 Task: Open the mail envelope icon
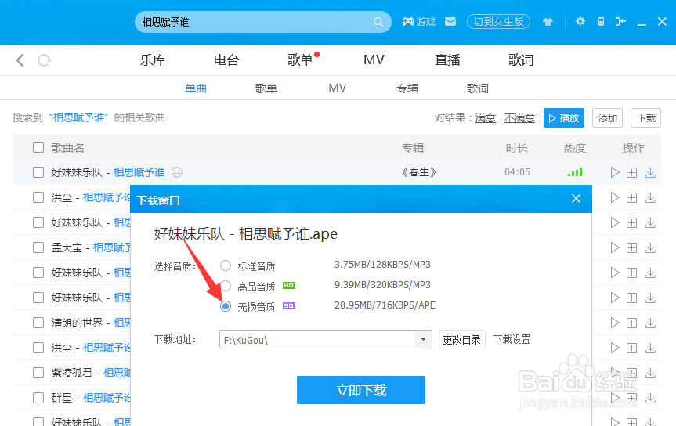pos(450,22)
